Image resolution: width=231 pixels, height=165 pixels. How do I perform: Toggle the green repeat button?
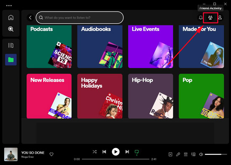(x=137, y=152)
